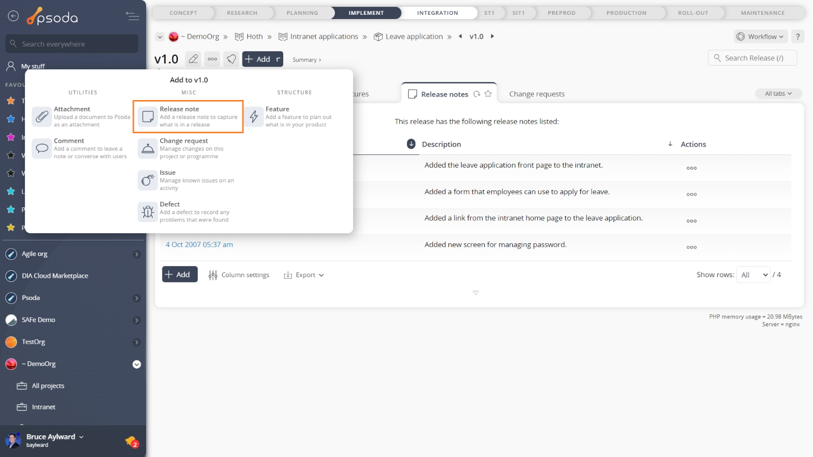Select the INTEGRATION workflow stage

[437, 13]
